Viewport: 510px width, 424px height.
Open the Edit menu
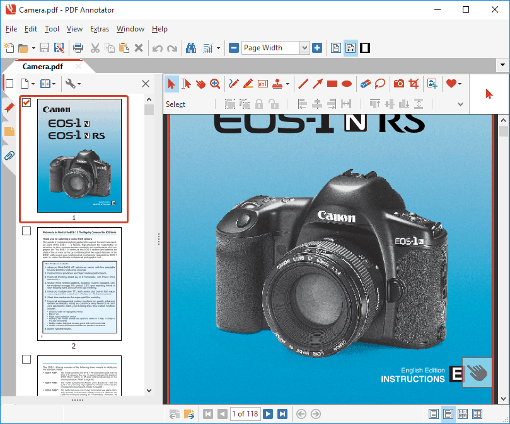point(31,29)
